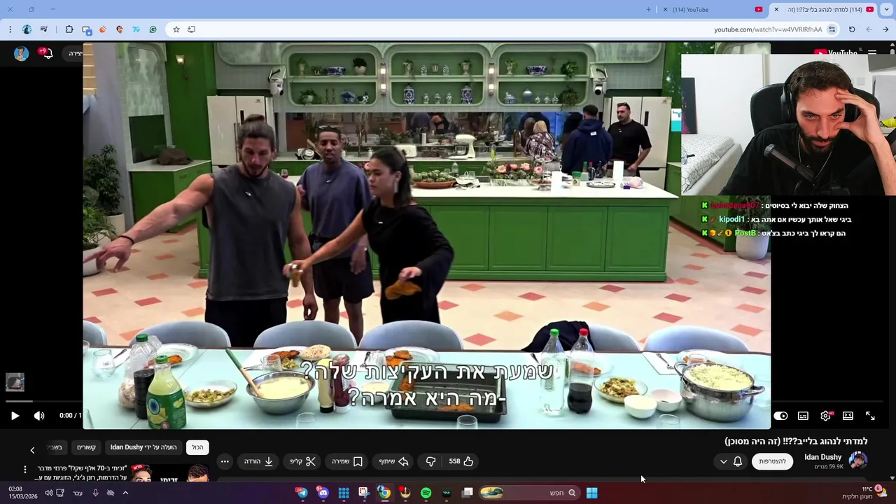Open the weather widget on taskbar
Image resolution: width=896 pixels, height=504 pixels.
(865, 493)
